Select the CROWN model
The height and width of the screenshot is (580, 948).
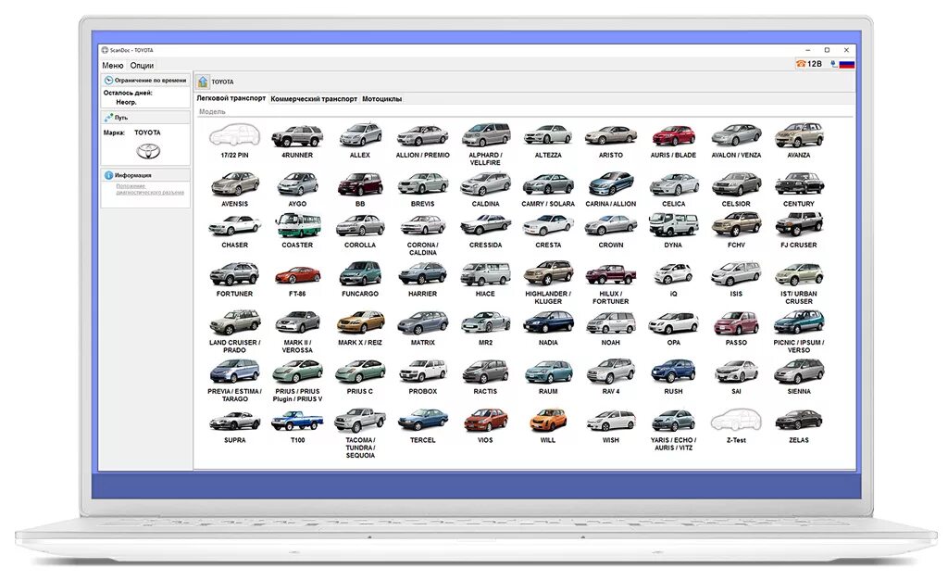tap(611, 231)
